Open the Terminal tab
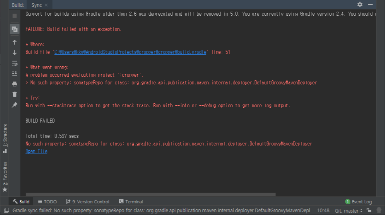This screenshot has width=385, height=215. (x=131, y=201)
